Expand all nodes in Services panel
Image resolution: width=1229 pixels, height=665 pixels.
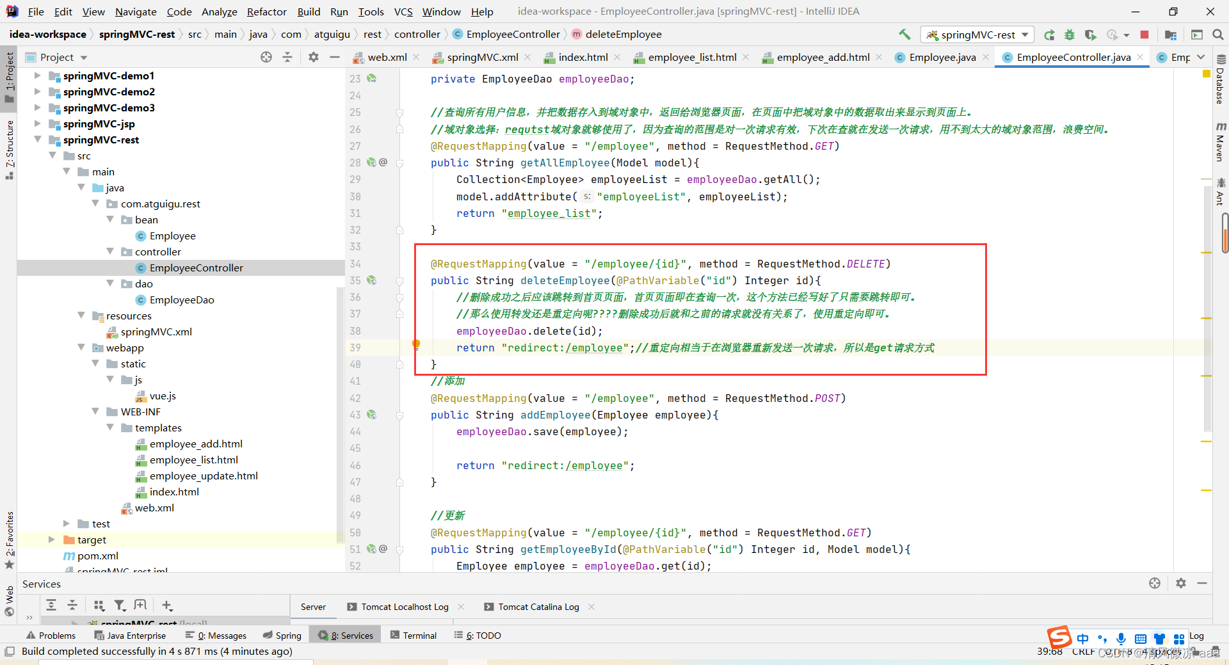51,605
